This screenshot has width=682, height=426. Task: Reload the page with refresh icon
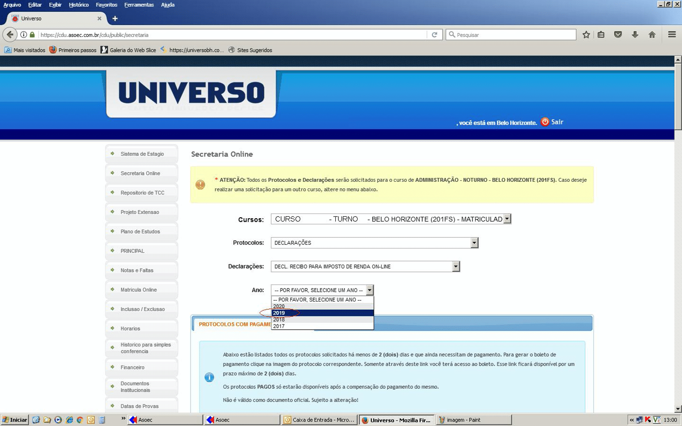(x=434, y=35)
